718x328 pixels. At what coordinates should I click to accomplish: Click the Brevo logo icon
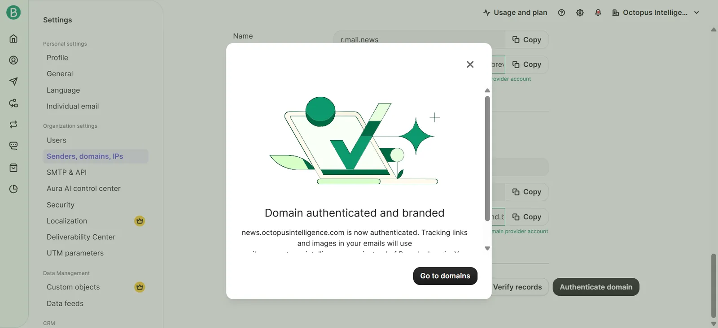pyautogui.click(x=13, y=13)
